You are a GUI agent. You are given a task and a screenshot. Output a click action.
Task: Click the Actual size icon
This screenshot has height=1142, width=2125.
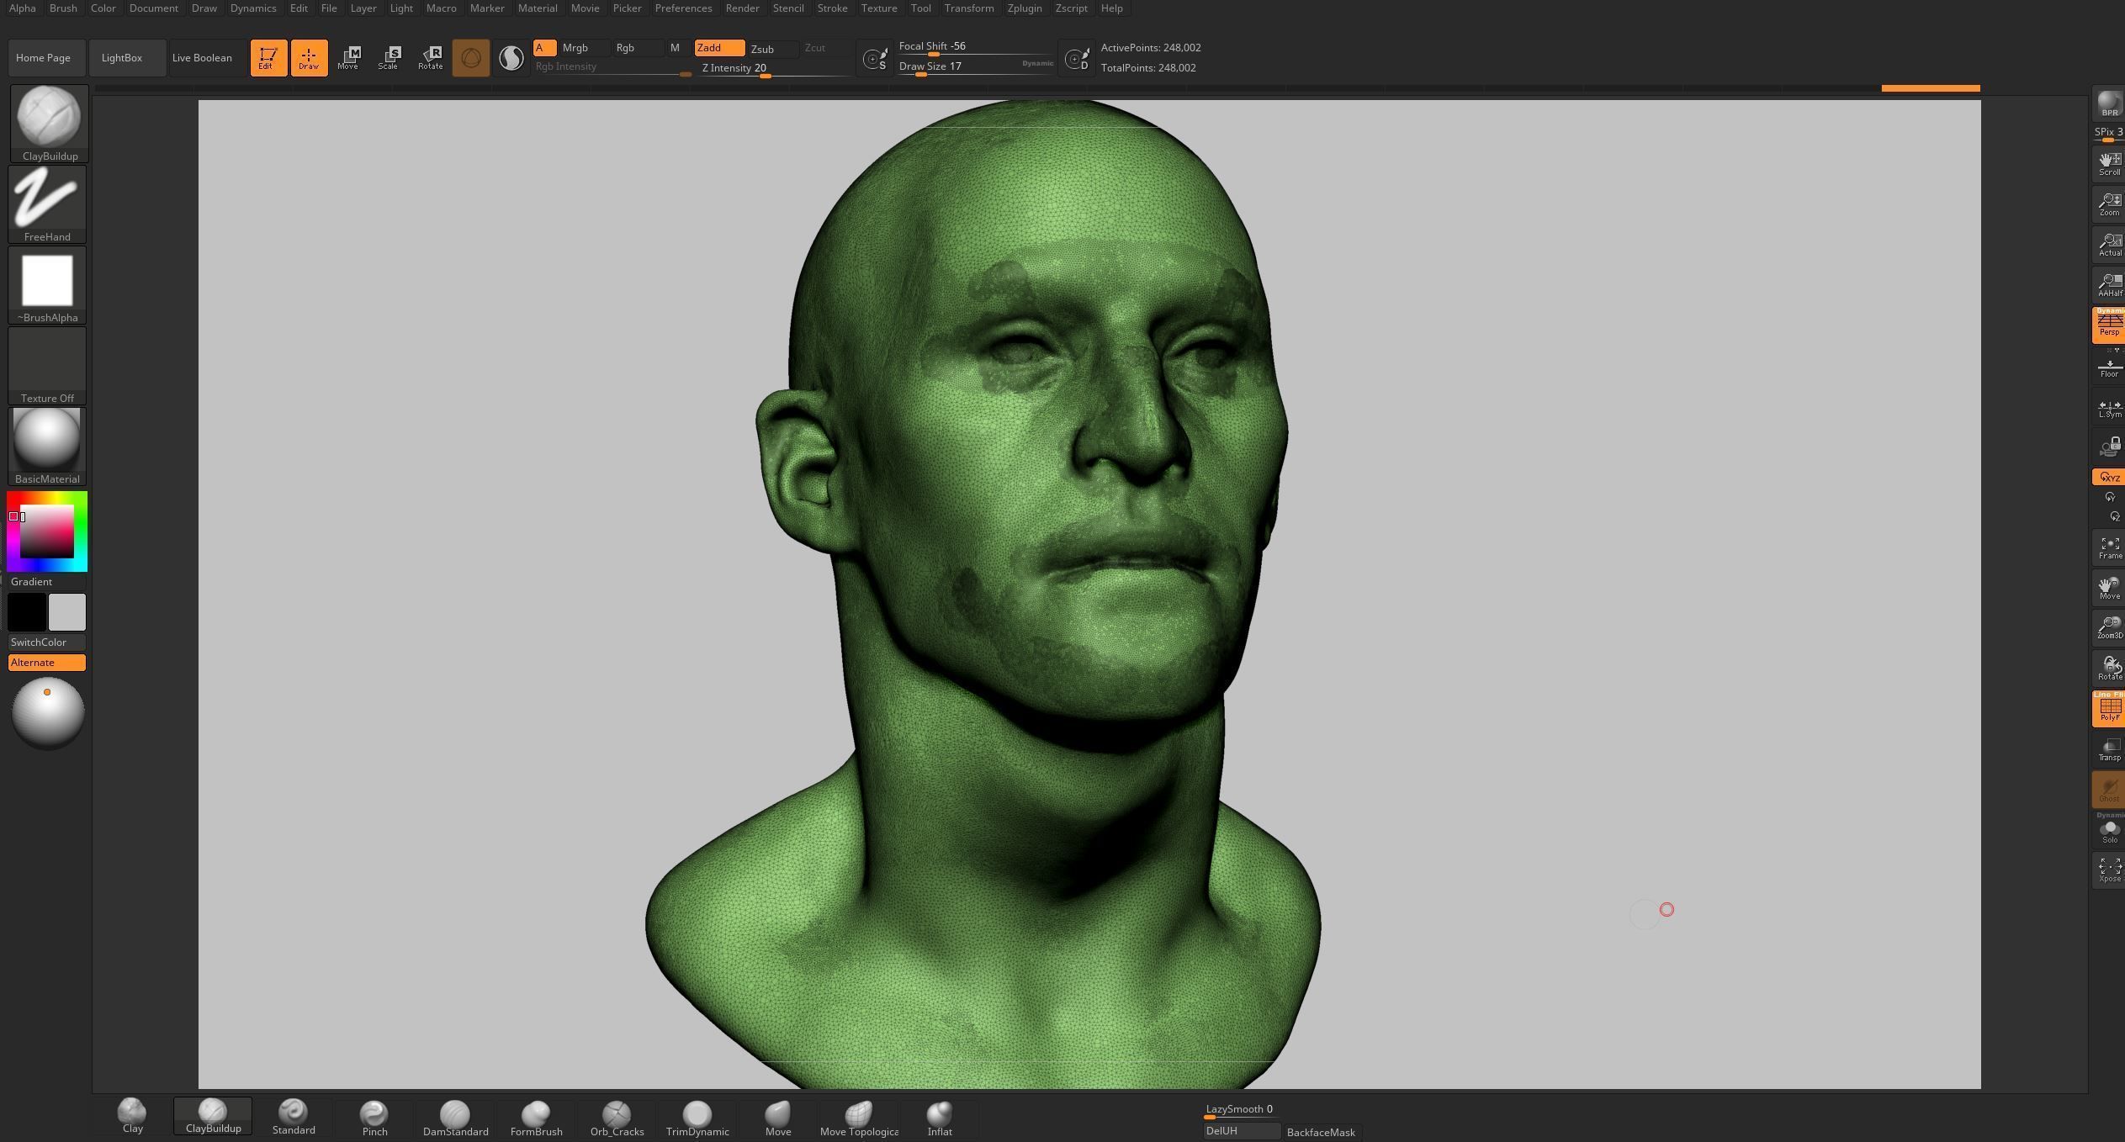point(2109,245)
